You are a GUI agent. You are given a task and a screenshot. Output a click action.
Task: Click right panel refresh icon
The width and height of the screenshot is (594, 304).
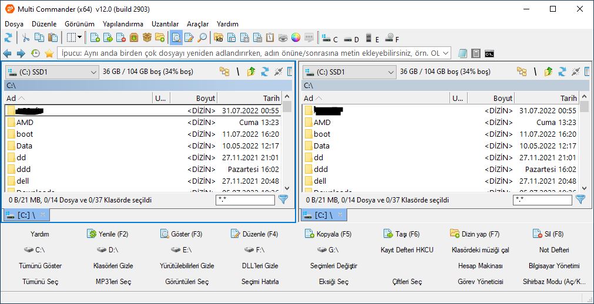(x=562, y=72)
